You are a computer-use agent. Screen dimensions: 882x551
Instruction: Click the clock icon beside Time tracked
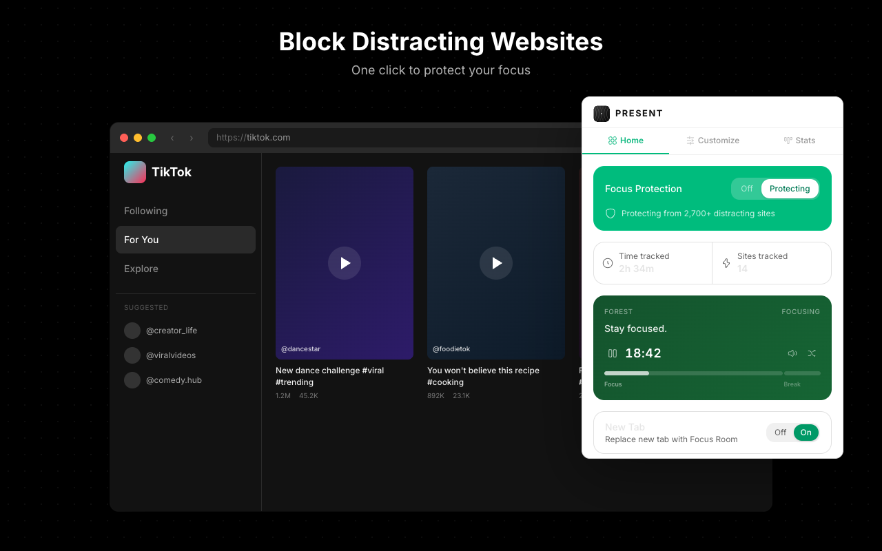(608, 263)
